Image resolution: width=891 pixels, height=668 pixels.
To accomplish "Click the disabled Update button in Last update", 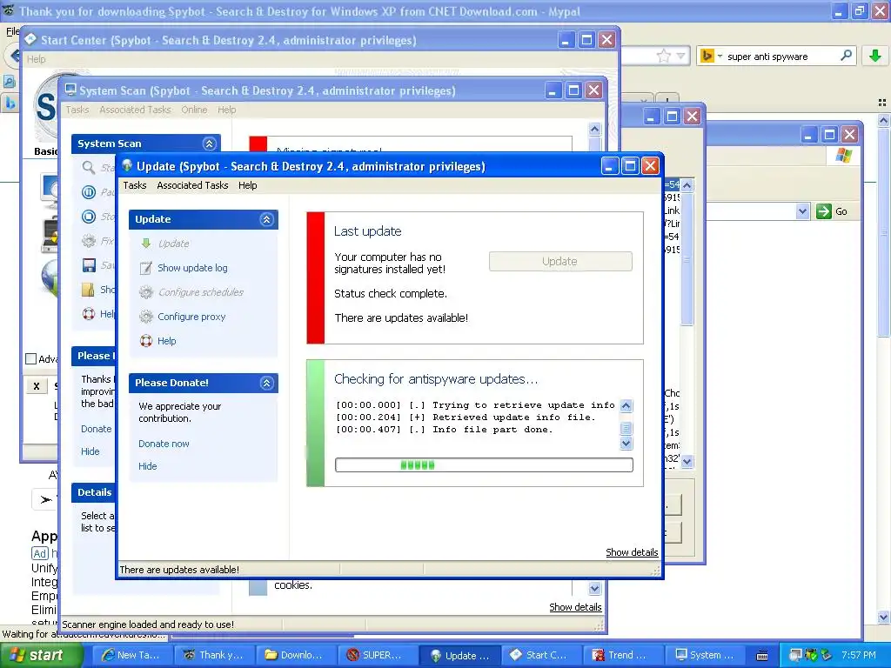I will pyautogui.click(x=560, y=261).
